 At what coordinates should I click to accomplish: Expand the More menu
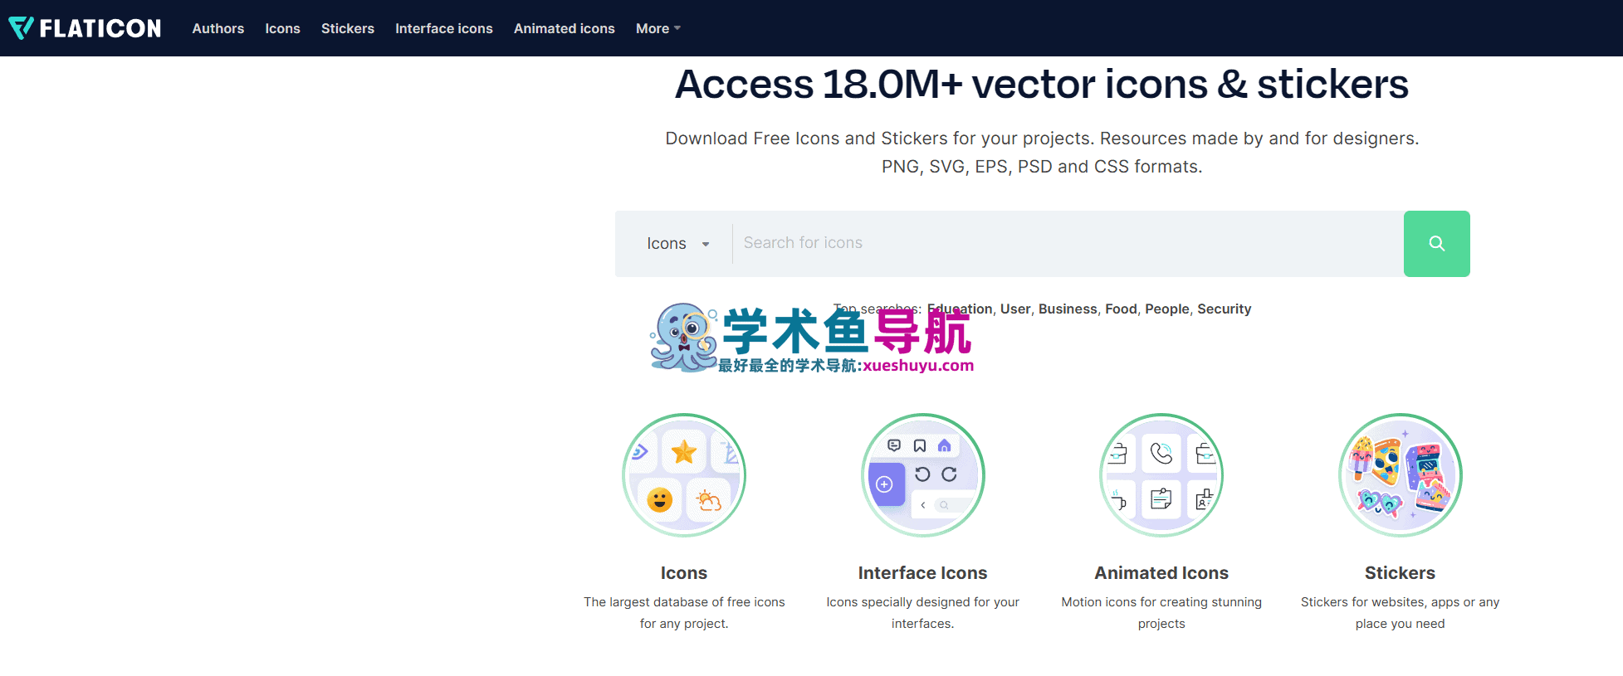(658, 28)
